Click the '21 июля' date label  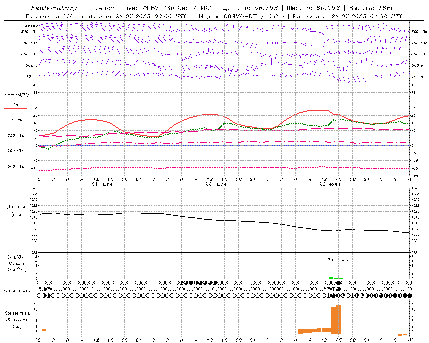102,184
